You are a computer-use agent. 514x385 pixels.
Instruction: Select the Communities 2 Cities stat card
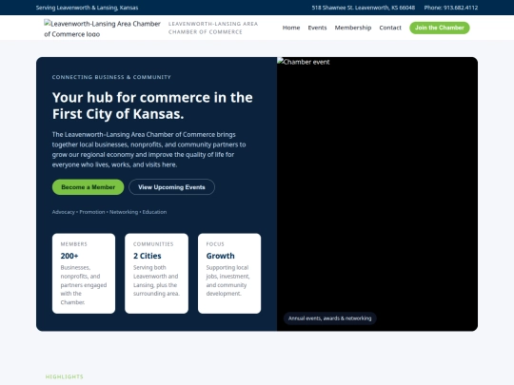pos(156,274)
